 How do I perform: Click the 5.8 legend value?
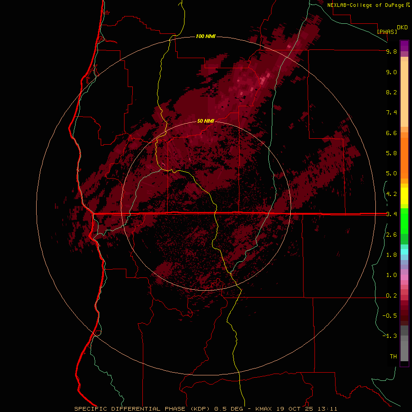coord(391,153)
